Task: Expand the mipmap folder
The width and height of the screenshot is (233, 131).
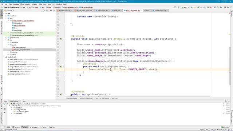Action: point(8,52)
